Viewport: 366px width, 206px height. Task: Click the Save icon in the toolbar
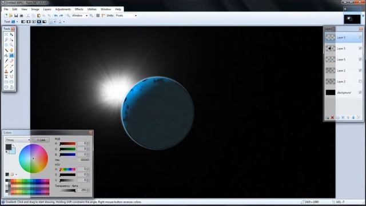[x=16, y=15]
